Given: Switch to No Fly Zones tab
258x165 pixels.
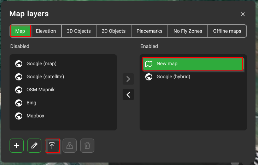Looking at the screenshot, I should (x=188, y=31).
